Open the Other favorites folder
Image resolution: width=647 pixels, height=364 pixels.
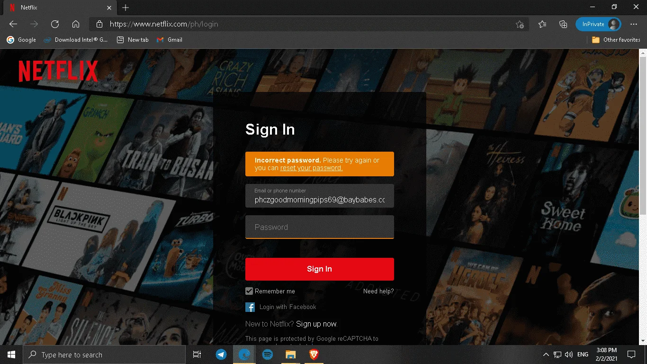(x=616, y=40)
